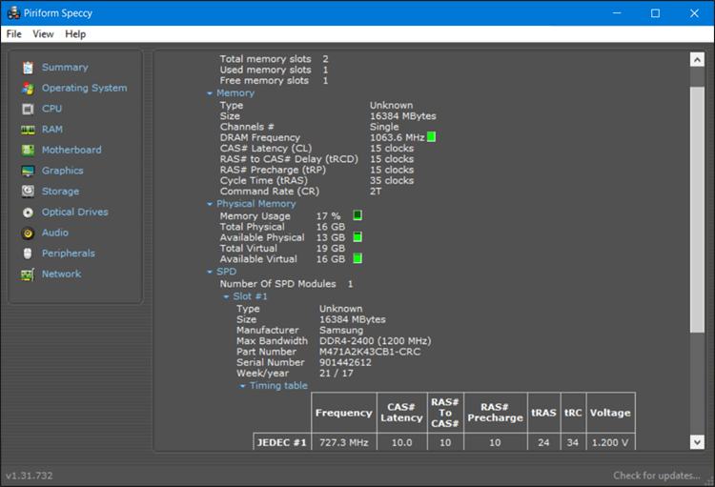The width and height of the screenshot is (715, 487).
Task: Click the Graphics monitor icon
Action: pyautogui.click(x=28, y=171)
